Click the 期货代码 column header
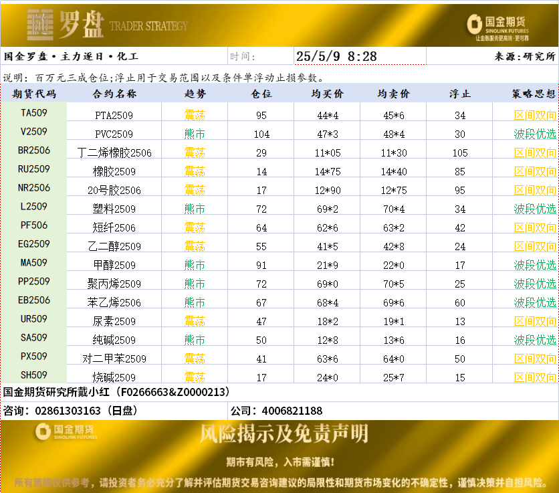559x493 pixels. click(34, 94)
